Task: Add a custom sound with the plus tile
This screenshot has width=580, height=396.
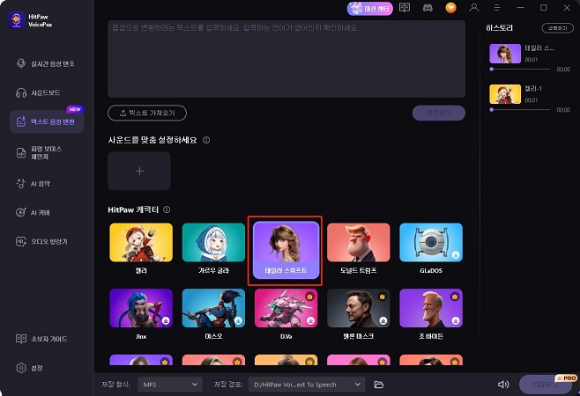Action: point(139,171)
